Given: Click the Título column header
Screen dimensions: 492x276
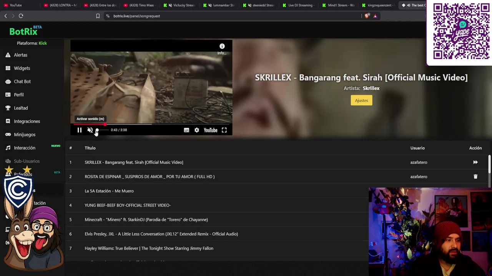Looking at the screenshot, I should click(90, 148).
